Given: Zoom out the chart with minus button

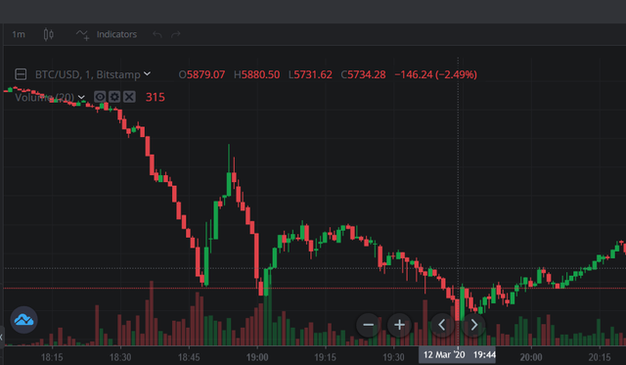Looking at the screenshot, I should click(x=369, y=325).
